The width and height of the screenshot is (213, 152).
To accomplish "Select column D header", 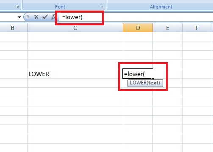I will pos(138,28).
